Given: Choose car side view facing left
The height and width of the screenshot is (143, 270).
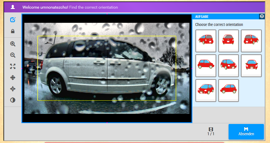Looking at the screenshot, I should click(229, 91).
